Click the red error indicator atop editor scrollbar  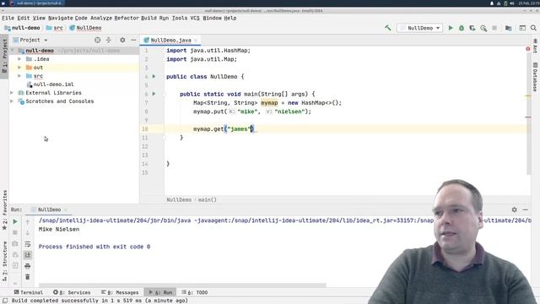(528, 49)
